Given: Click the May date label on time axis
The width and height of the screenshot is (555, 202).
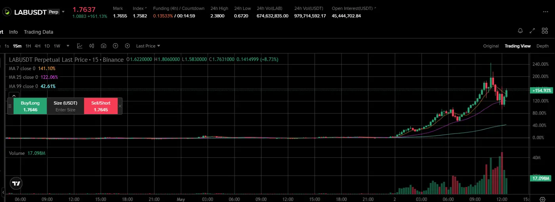Looking at the screenshot, I should (181, 199).
